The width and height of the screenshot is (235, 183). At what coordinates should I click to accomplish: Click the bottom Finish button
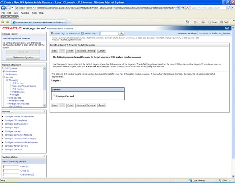tap(70, 105)
